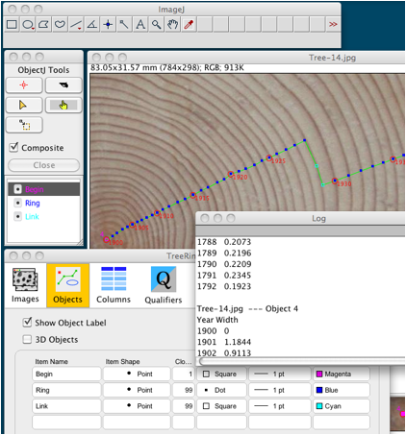Click the Log line '1792 0.1923'
The height and width of the screenshot is (435, 406).
coord(224,286)
